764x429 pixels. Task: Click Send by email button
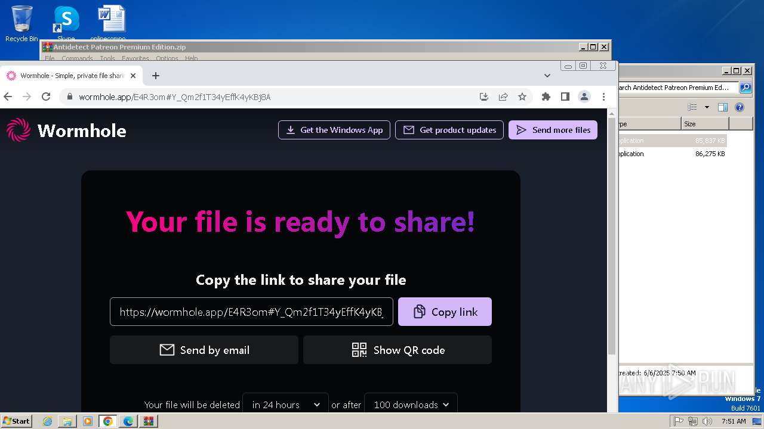[204, 350]
